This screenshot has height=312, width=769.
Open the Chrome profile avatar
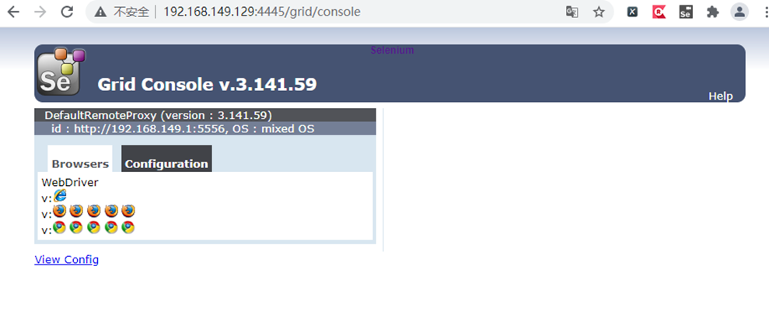coord(739,12)
